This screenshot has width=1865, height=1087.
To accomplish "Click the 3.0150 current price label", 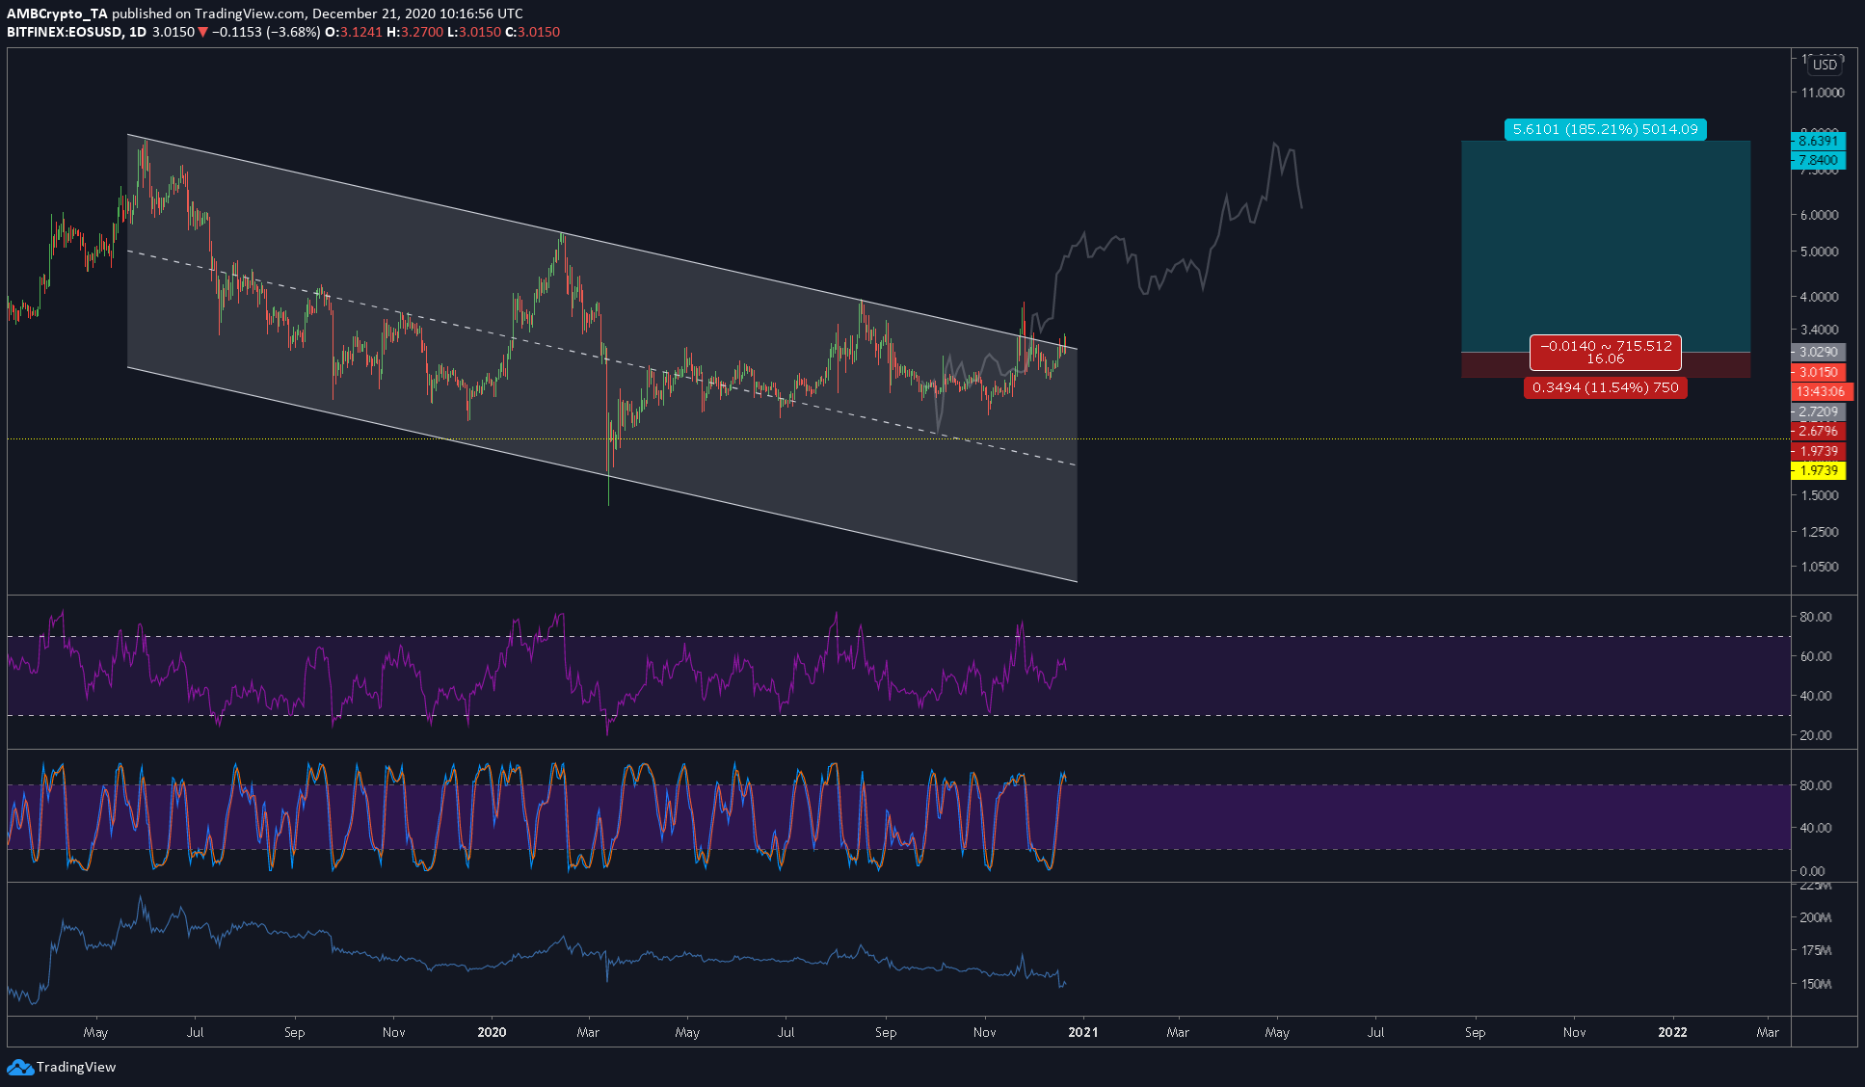I will click(1818, 372).
